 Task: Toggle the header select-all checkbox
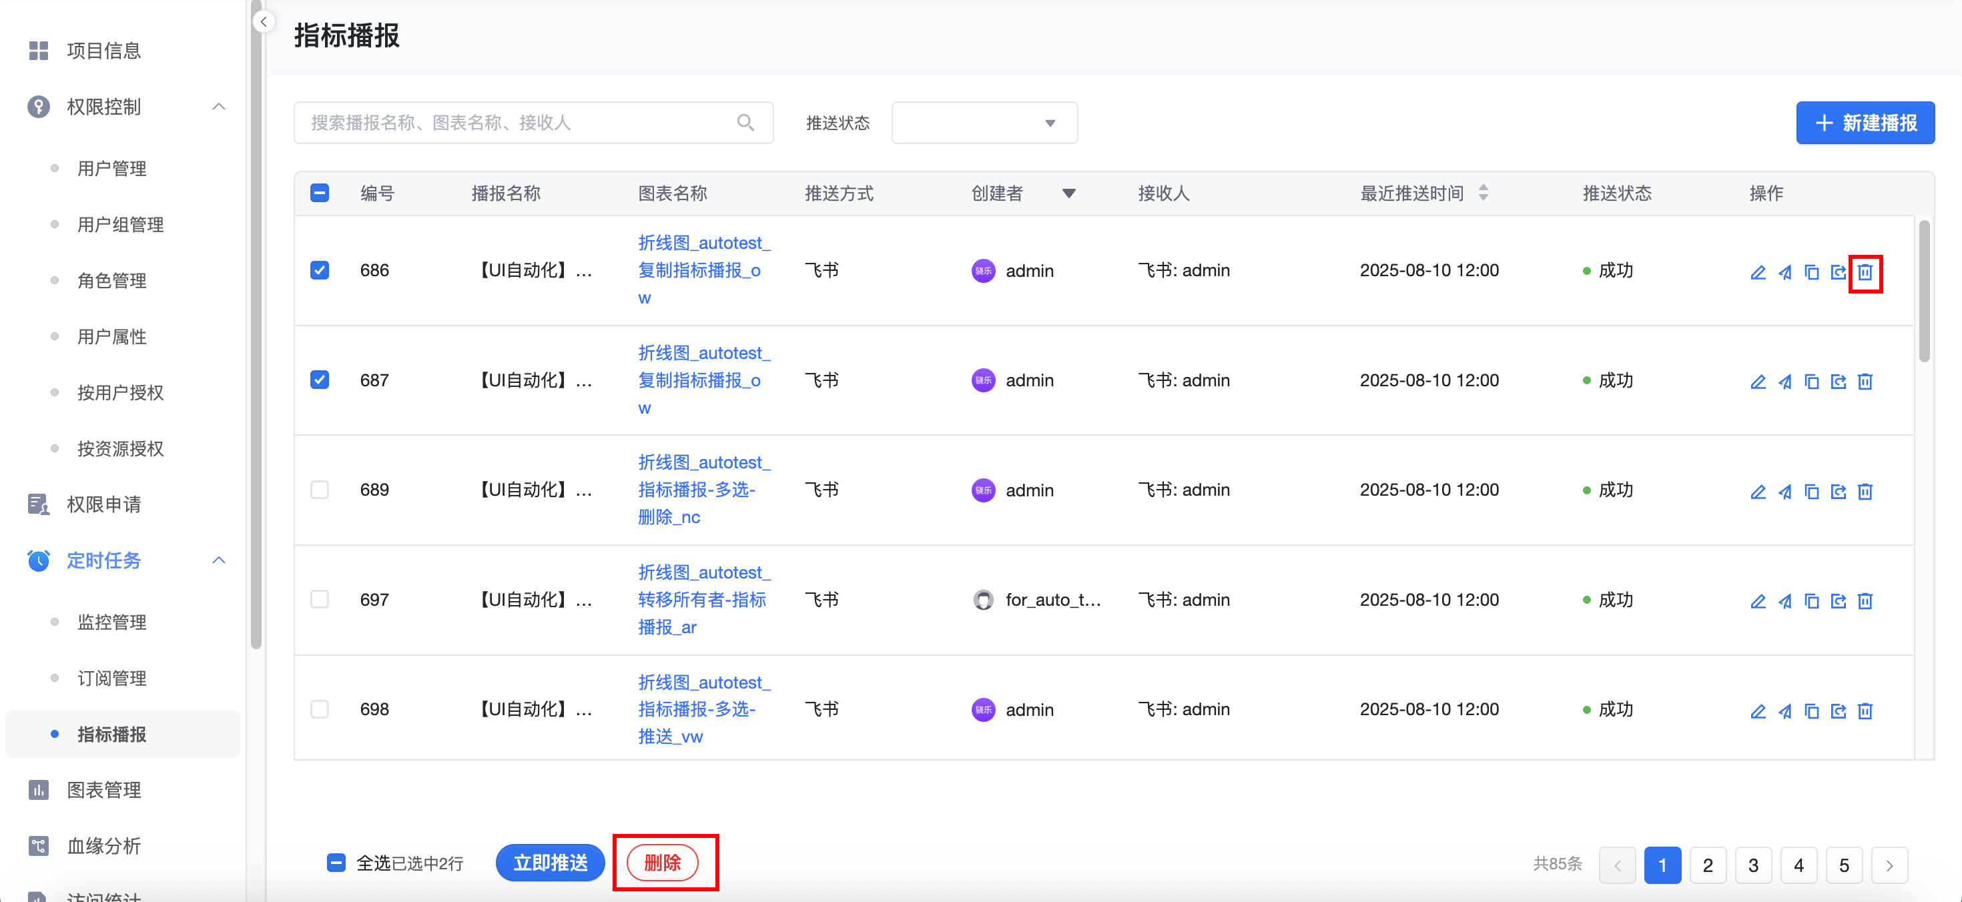pyautogui.click(x=320, y=193)
